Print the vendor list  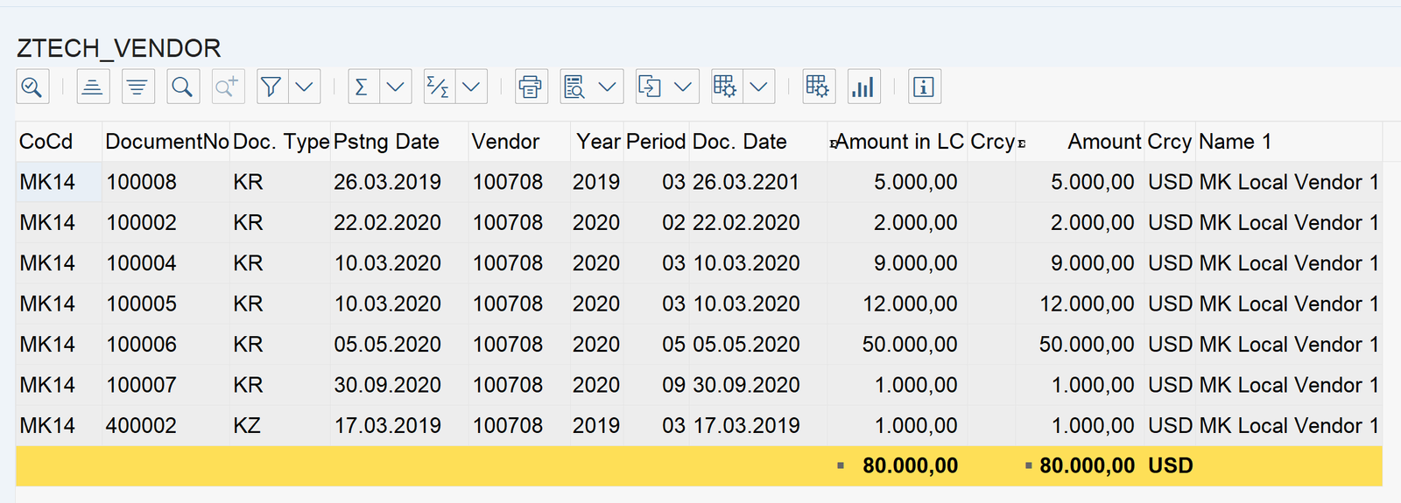[531, 87]
